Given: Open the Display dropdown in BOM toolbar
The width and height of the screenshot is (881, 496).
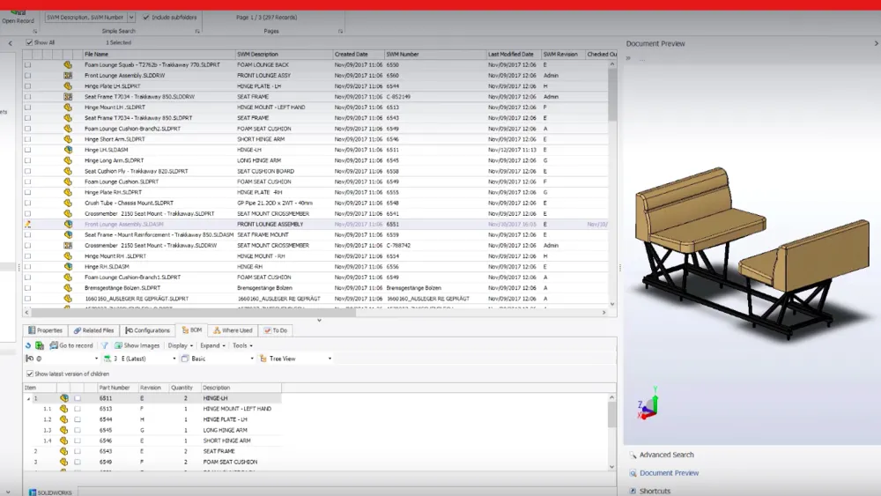Looking at the screenshot, I should click(x=181, y=345).
